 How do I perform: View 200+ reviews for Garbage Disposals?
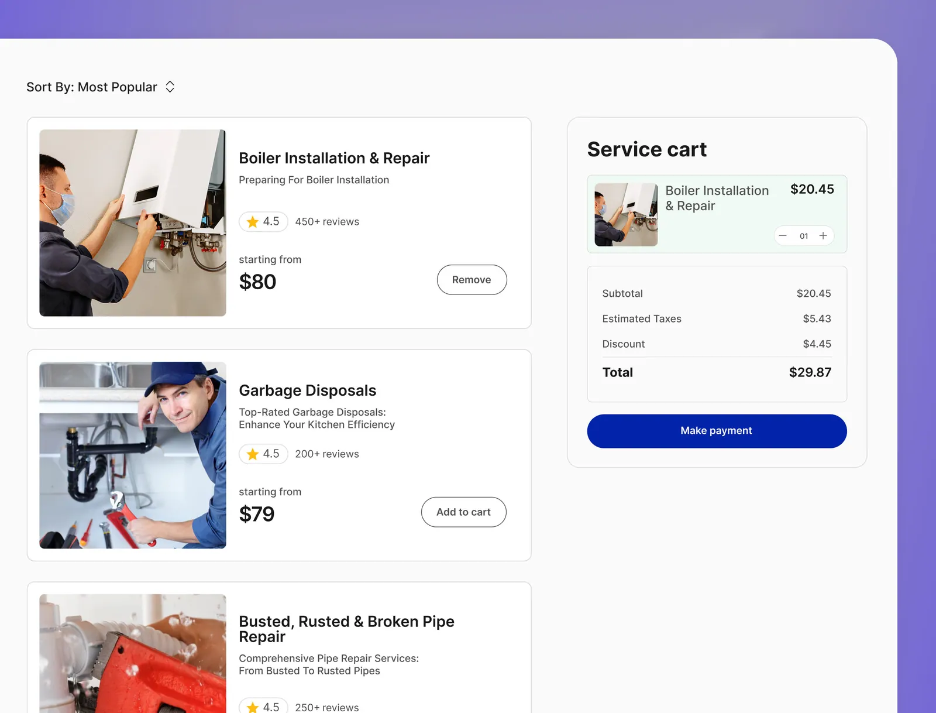(x=327, y=454)
